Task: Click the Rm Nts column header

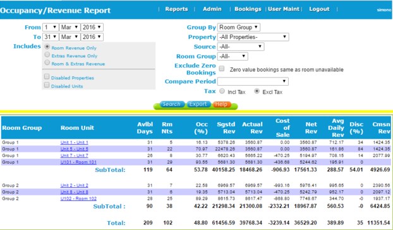Action: coord(167,128)
